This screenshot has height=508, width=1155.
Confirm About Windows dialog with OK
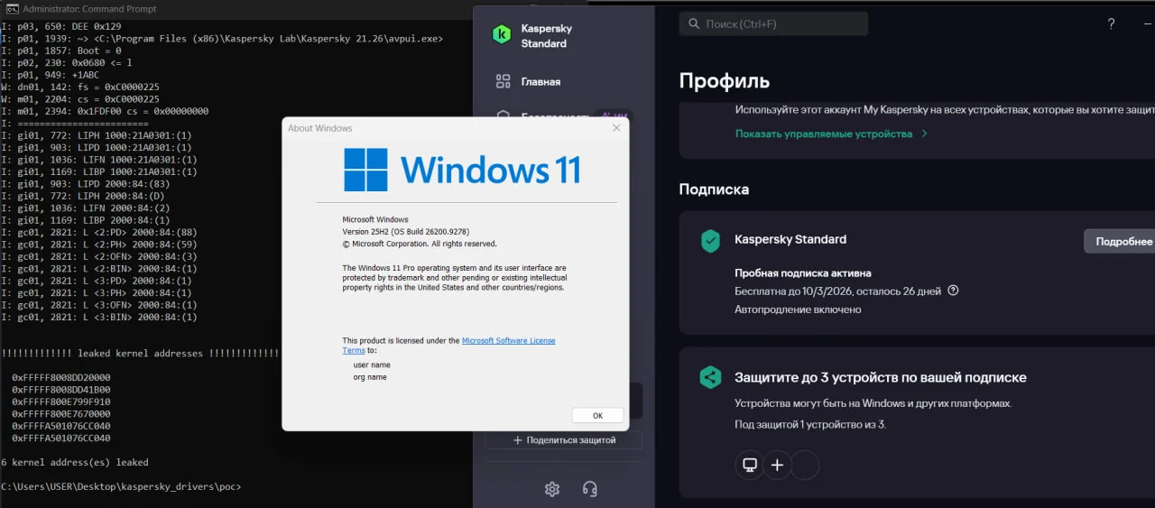pos(597,415)
